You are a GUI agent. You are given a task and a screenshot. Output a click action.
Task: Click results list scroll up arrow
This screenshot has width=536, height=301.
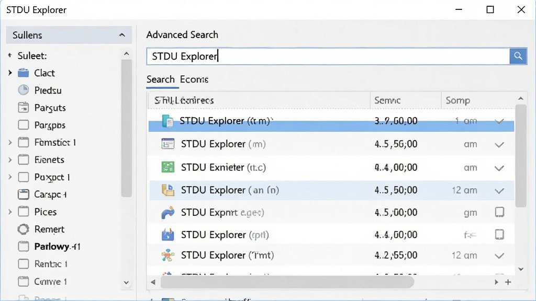521,99
